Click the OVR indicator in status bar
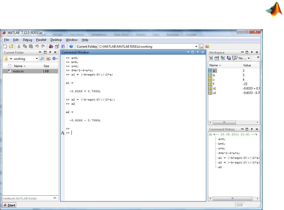 239,205
